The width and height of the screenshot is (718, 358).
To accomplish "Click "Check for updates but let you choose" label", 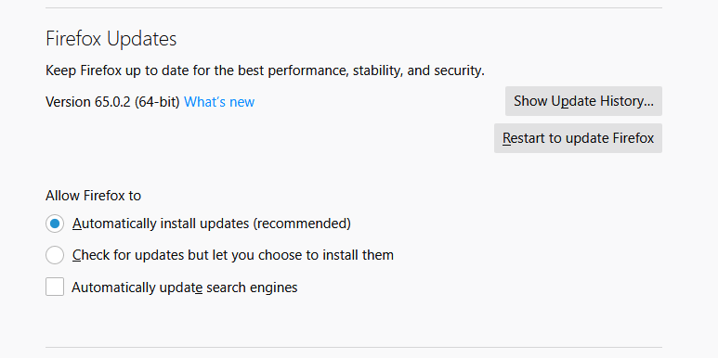I will click(x=233, y=255).
